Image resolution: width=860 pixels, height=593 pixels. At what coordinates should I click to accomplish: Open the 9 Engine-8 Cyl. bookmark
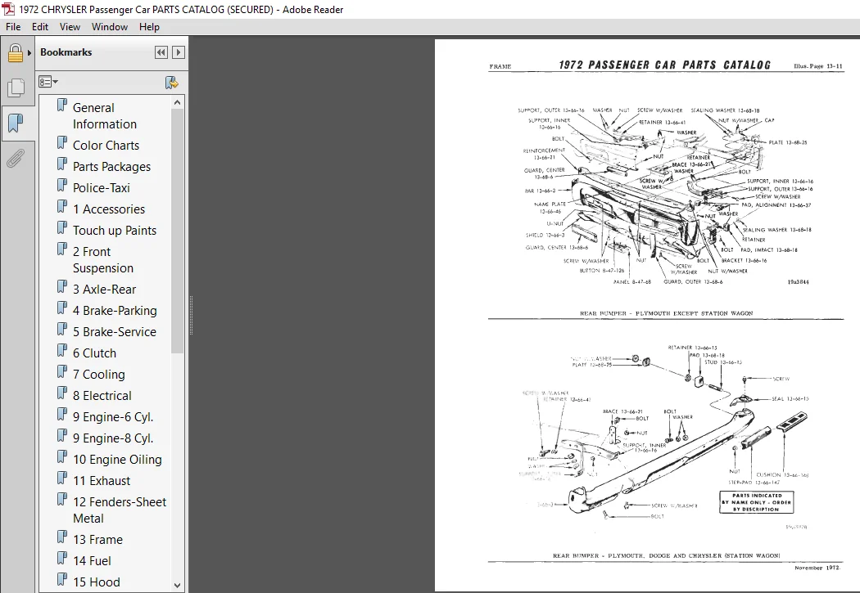coord(113,438)
